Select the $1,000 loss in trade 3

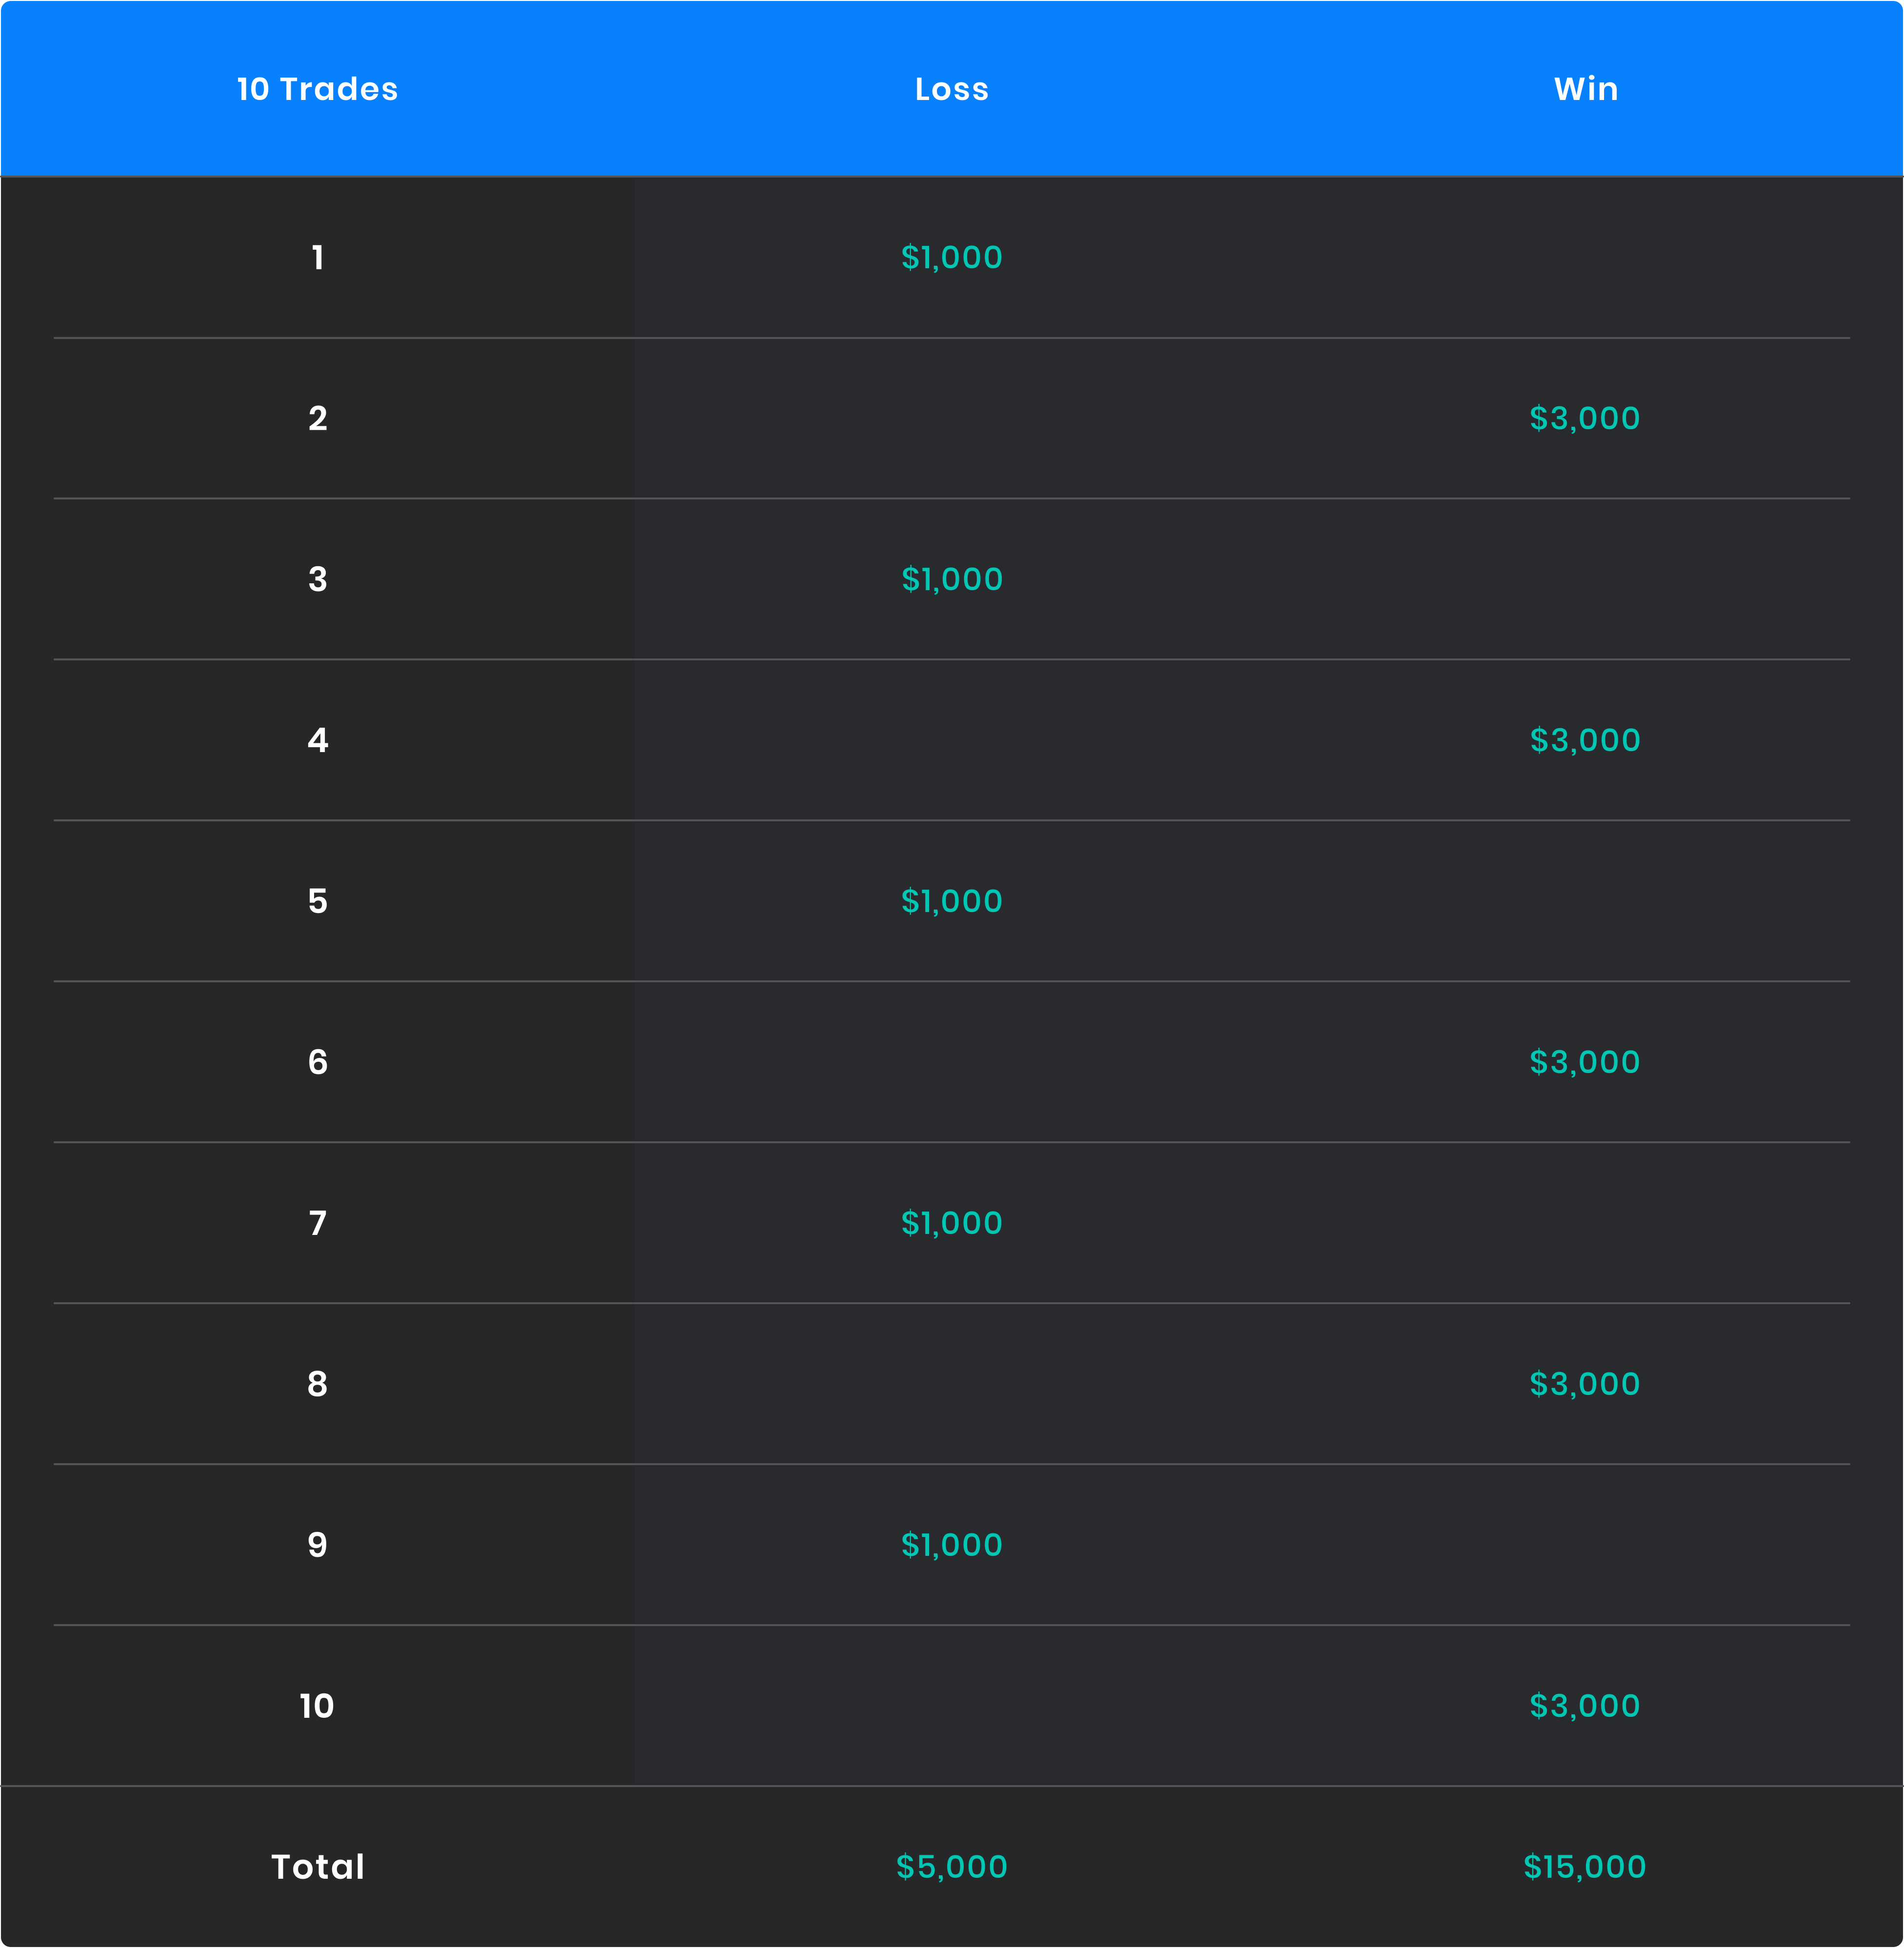pos(951,579)
